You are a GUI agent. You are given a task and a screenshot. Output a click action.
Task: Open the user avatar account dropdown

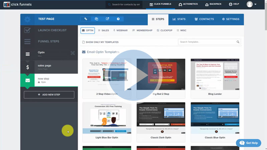click(252, 4)
